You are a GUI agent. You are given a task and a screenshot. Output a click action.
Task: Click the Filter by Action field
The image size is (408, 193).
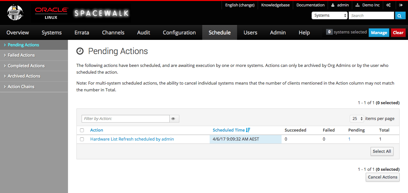(125, 119)
